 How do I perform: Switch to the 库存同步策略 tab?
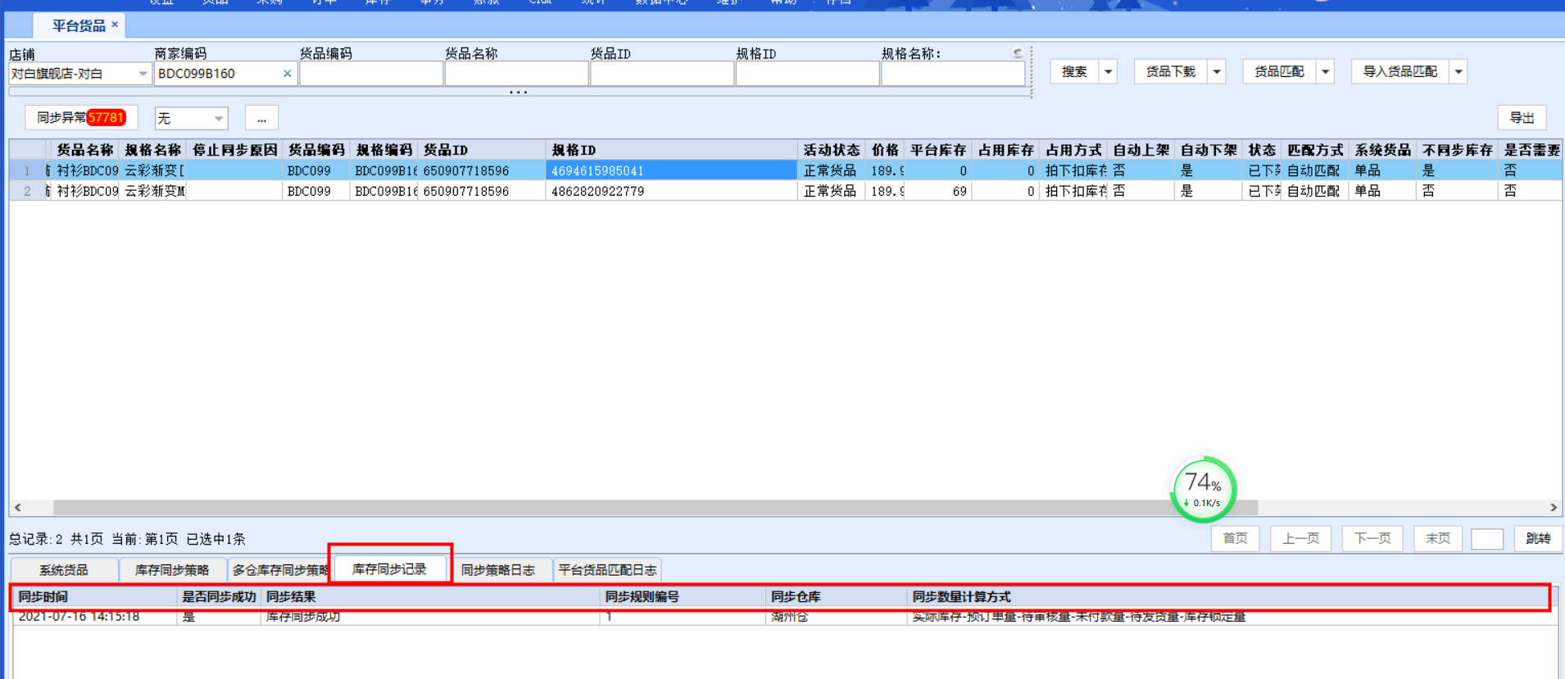[x=172, y=570]
